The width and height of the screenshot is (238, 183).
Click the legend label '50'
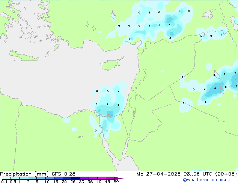(x=116, y=182)
